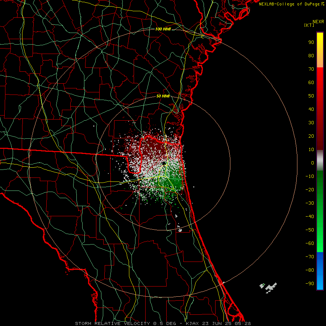Click the positive 50 legend value
The image size is (326, 326).
pyautogui.click(x=311, y=96)
